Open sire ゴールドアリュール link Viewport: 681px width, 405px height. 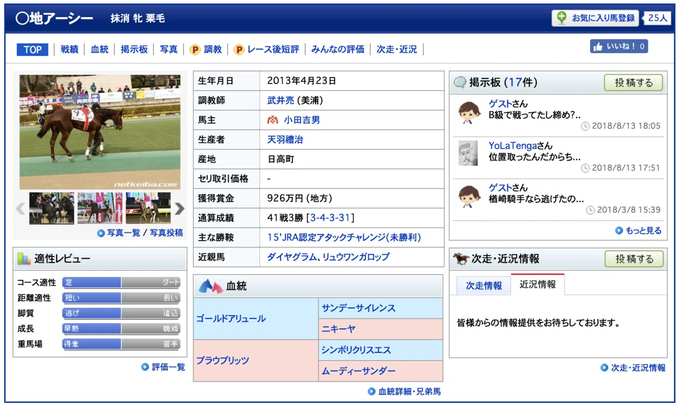[x=231, y=319]
